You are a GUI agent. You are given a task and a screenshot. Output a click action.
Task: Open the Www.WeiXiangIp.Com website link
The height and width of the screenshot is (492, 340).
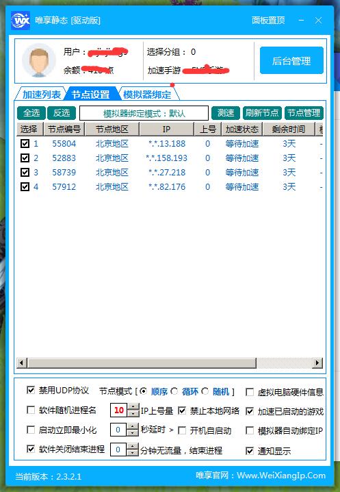click(281, 476)
